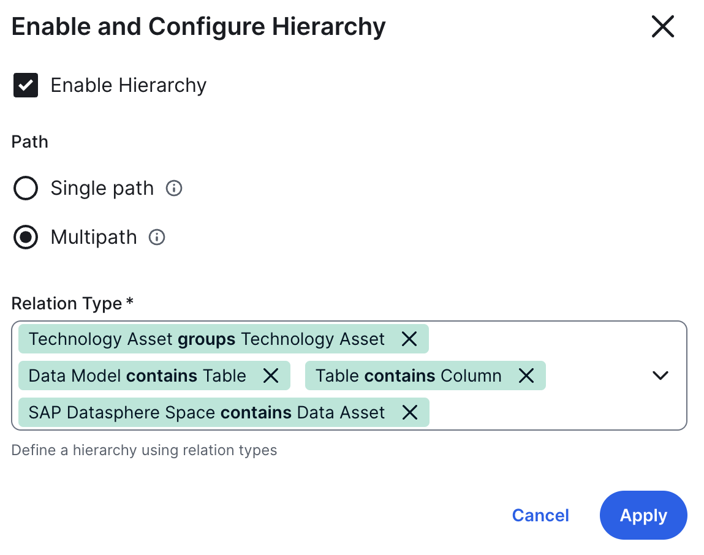Expand the Relation Type dropdown chevron
The height and width of the screenshot is (555, 704).
(660, 376)
